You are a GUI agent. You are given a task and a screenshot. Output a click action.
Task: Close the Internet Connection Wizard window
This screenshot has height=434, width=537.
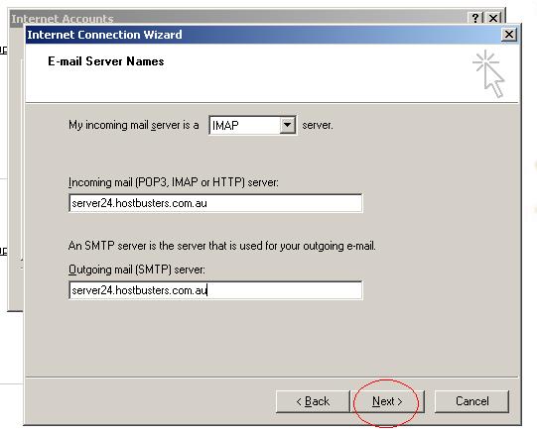(508, 35)
